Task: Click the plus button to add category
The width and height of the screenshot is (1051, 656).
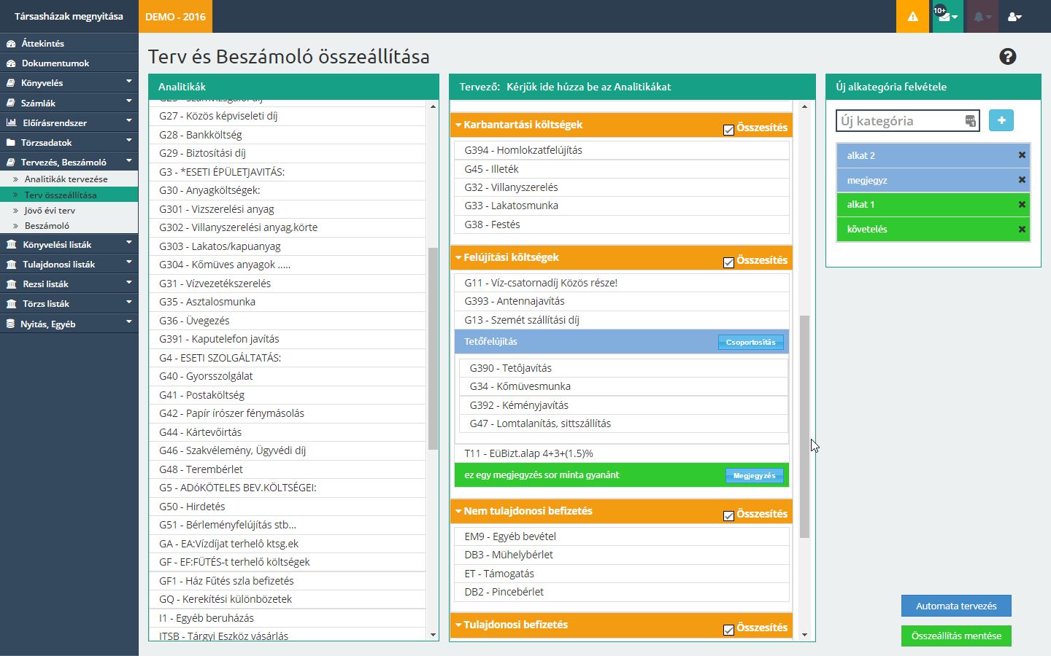Action: pos(1001,120)
